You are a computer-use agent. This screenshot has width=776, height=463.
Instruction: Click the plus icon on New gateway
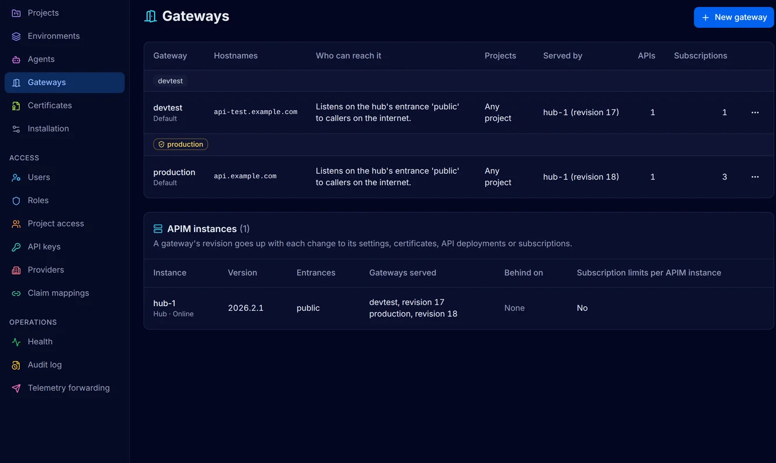(x=705, y=17)
